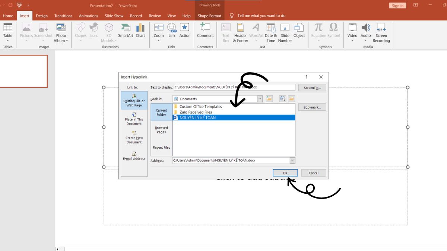Insert a Video
Screen dimensions: 447x251
[352, 33]
